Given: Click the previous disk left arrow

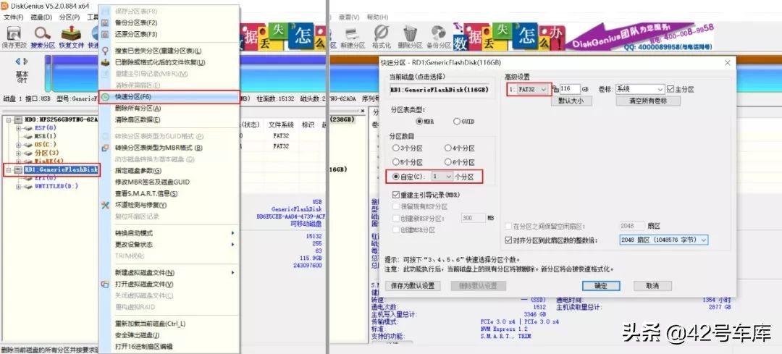Looking at the screenshot, I should click(x=18, y=62).
